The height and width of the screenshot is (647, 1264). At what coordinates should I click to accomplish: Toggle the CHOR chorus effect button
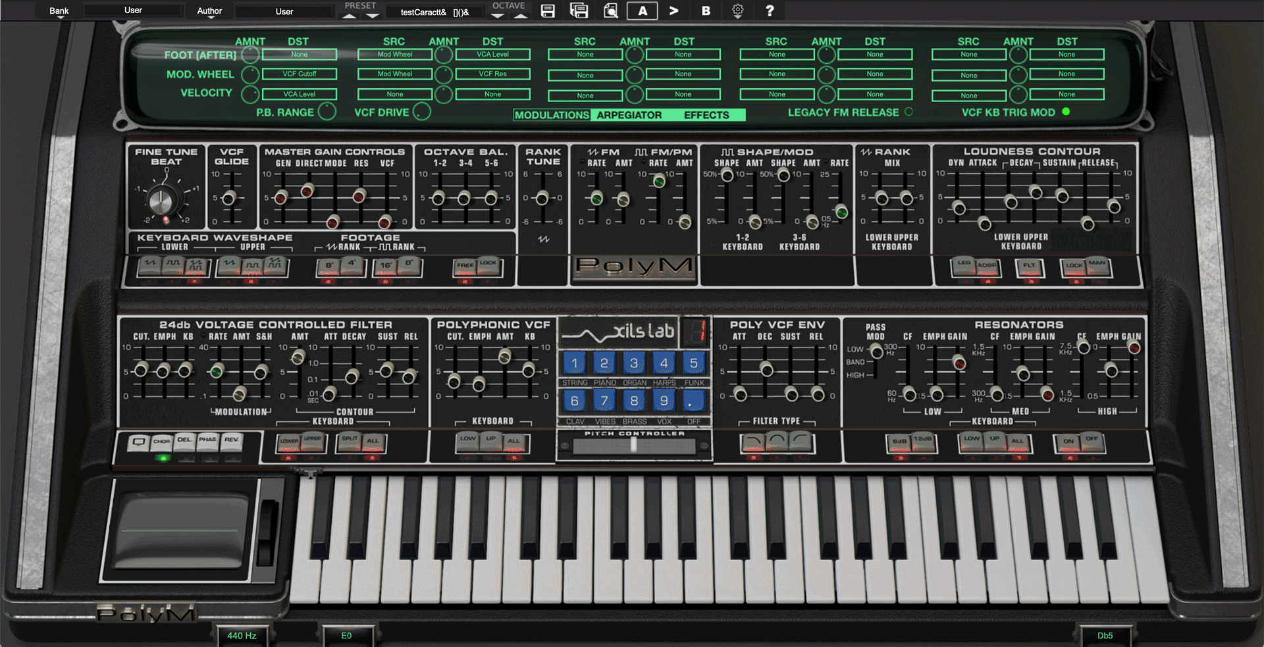161,442
